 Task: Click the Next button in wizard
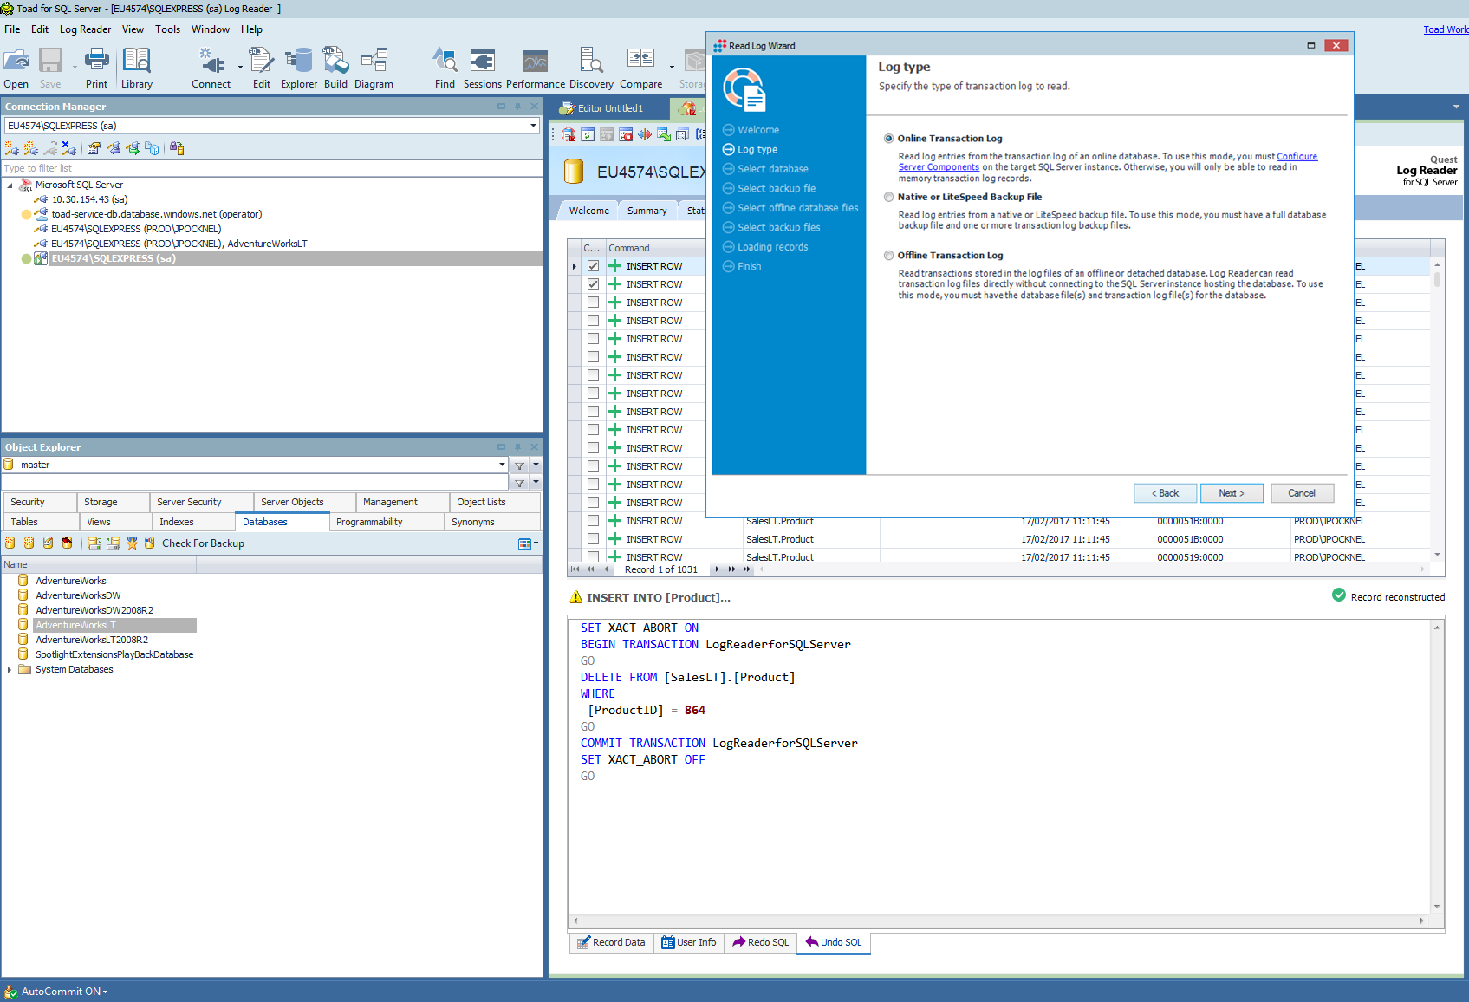1232,493
